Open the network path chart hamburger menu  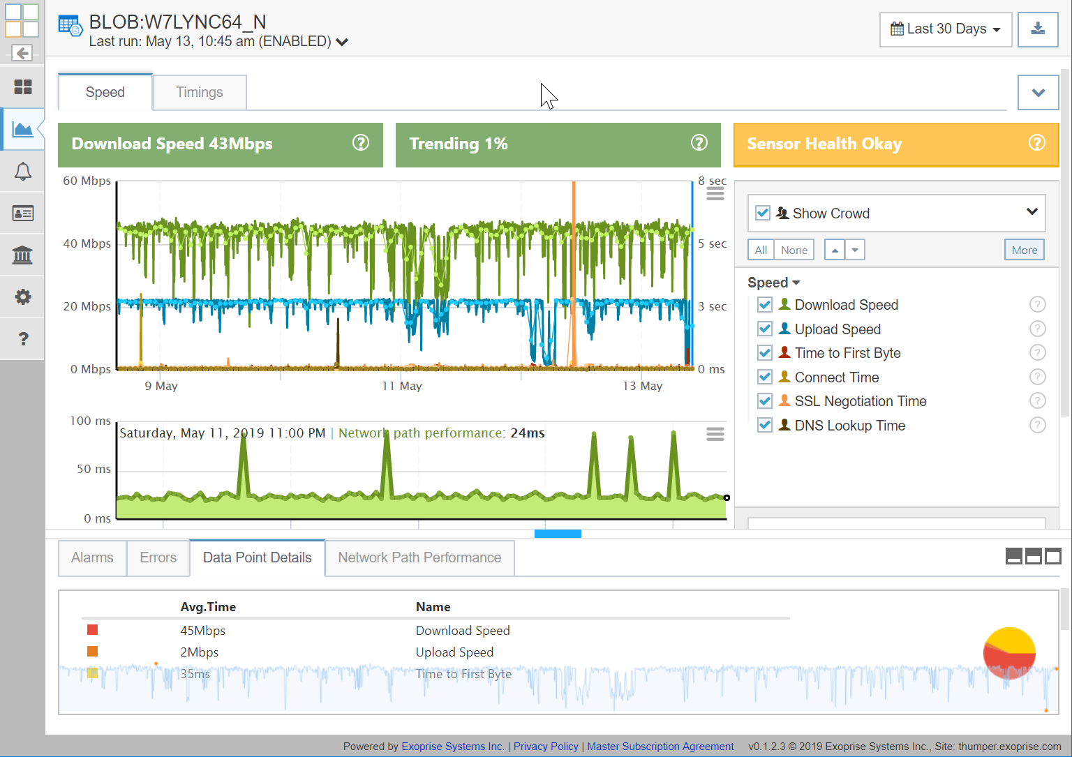coord(715,435)
